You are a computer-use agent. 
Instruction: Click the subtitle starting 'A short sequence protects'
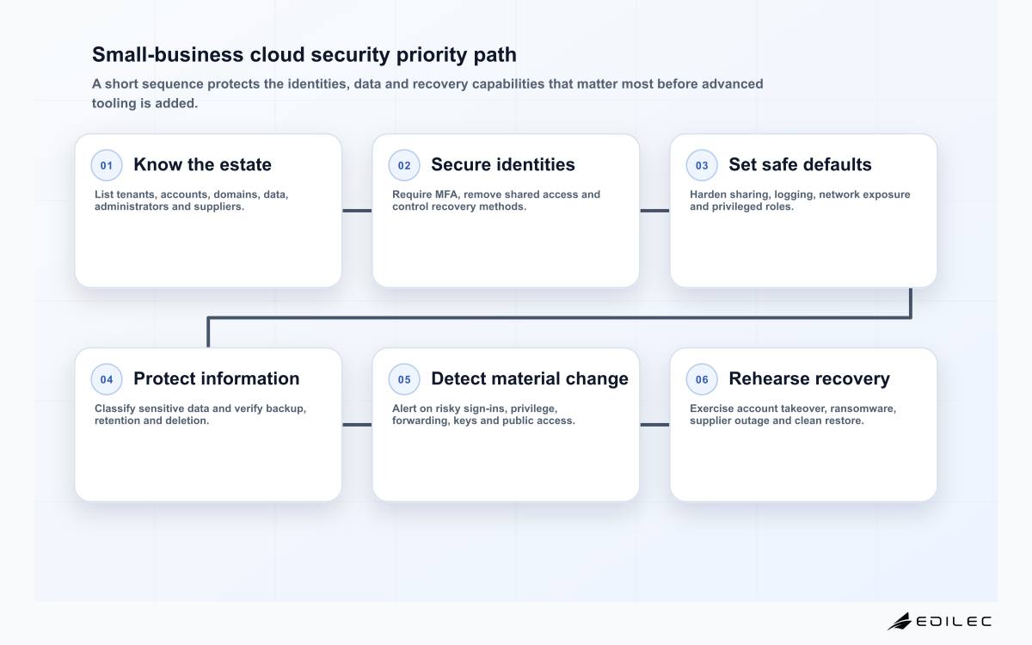coord(427,94)
